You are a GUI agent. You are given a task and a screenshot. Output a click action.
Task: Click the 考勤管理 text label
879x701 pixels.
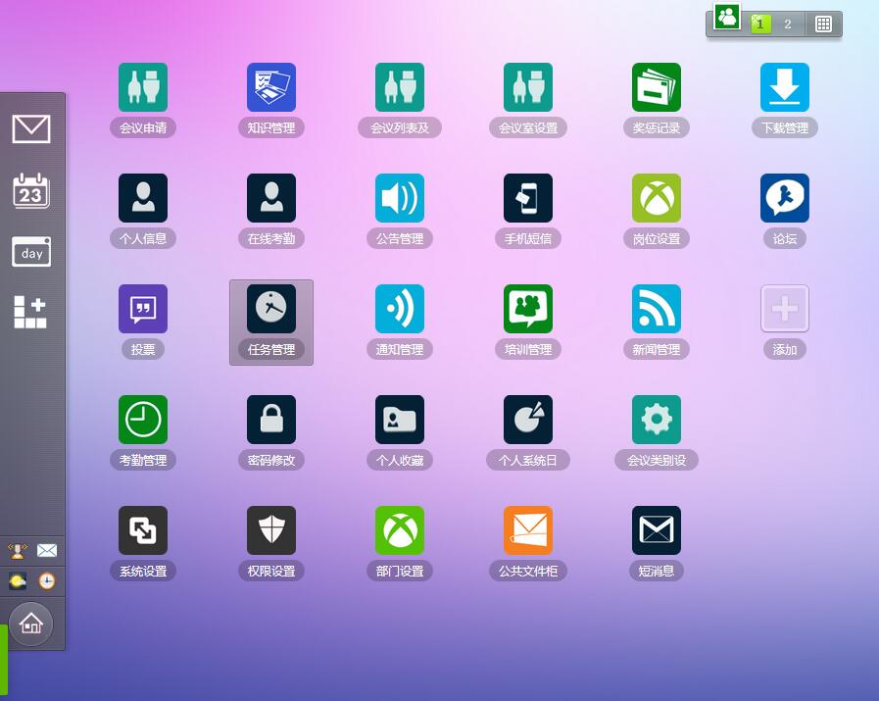click(x=143, y=461)
